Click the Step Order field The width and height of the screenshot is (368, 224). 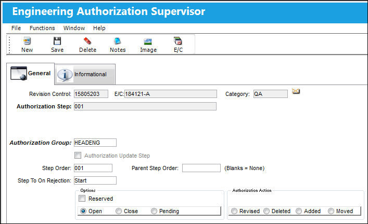pos(93,168)
